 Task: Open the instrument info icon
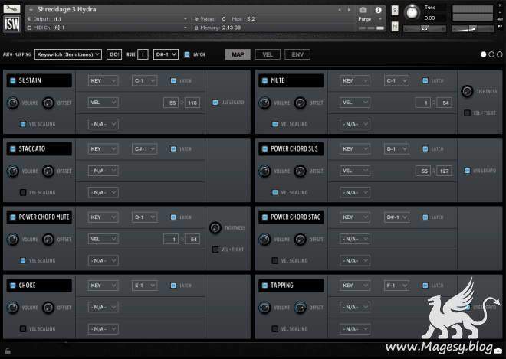click(x=378, y=10)
